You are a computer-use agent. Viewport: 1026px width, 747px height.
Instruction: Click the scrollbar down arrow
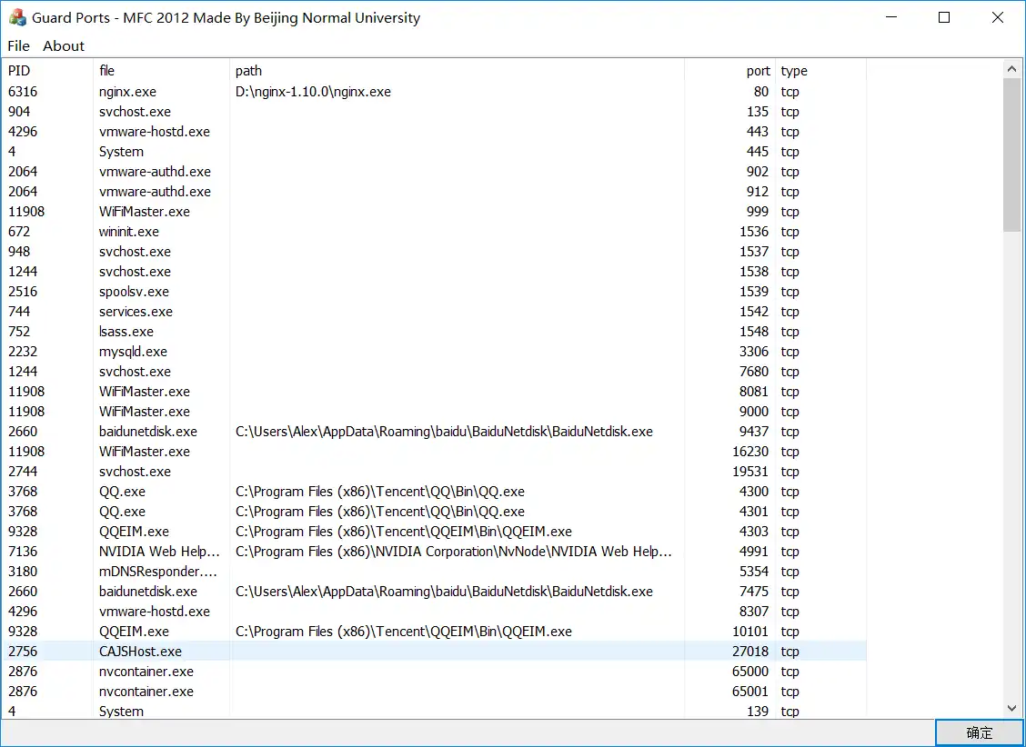1011,709
